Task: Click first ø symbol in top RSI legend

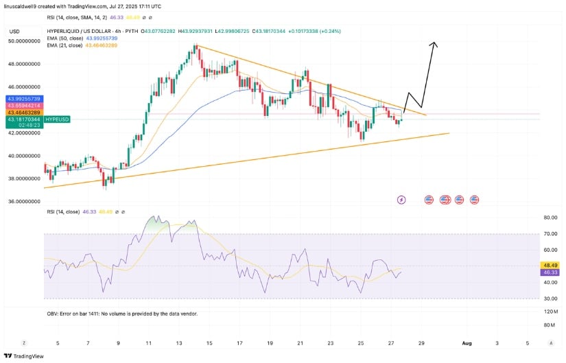Action: [x=144, y=17]
